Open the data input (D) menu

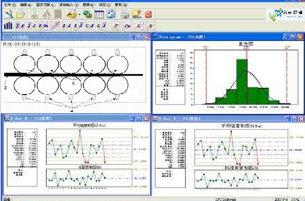(69, 5)
